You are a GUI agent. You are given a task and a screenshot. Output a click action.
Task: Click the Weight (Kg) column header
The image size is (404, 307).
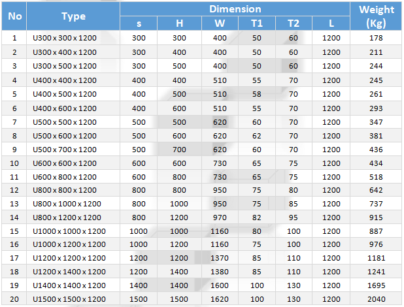tap(377, 16)
